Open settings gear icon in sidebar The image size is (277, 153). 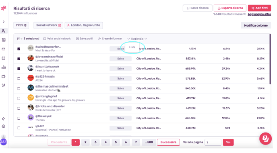(4, 126)
